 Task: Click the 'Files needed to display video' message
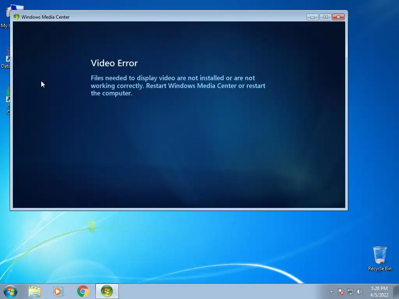tap(178, 85)
